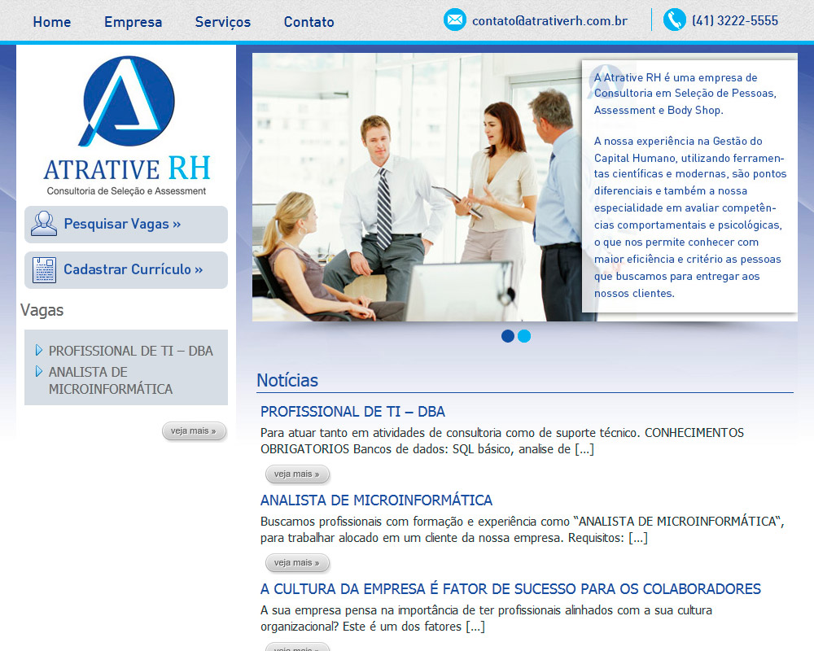Click the phone number (41) 3222-5555
The height and width of the screenshot is (651, 814).
click(735, 21)
